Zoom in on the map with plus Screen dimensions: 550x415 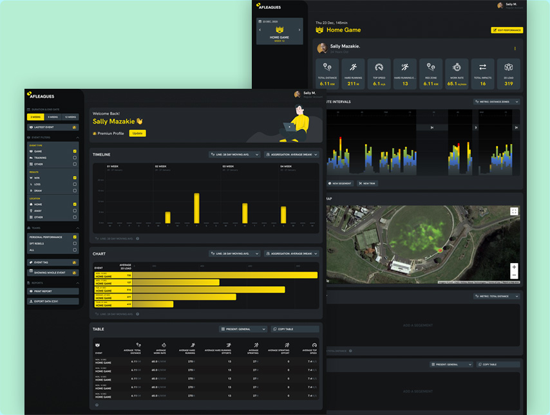[513, 266]
